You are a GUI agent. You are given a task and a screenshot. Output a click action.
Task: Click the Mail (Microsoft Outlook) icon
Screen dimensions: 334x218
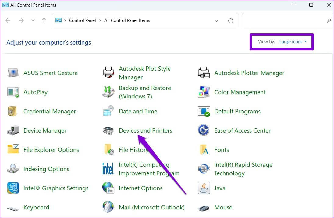tap(108, 207)
